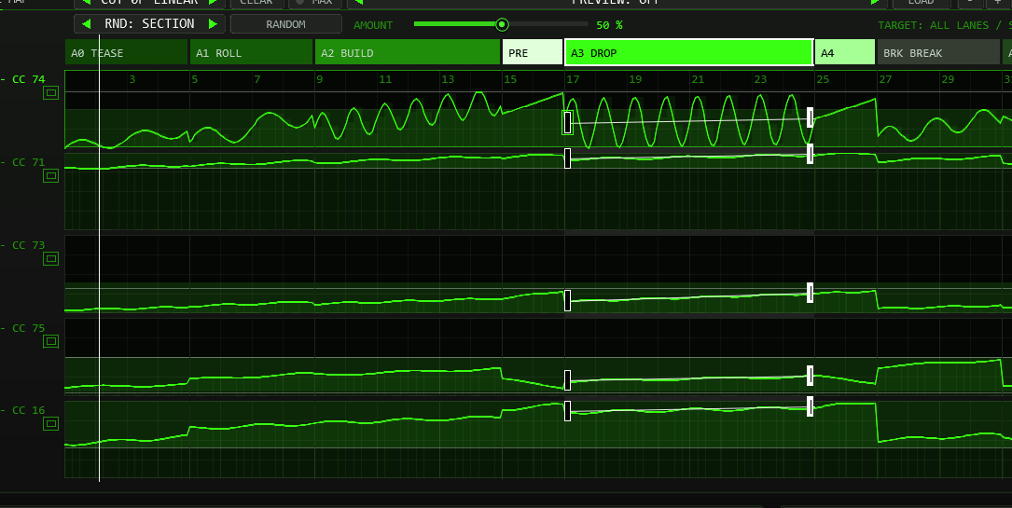The width and height of the screenshot is (1012, 508).
Task: Select the CC 74 lane label
Action: (x=28, y=79)
